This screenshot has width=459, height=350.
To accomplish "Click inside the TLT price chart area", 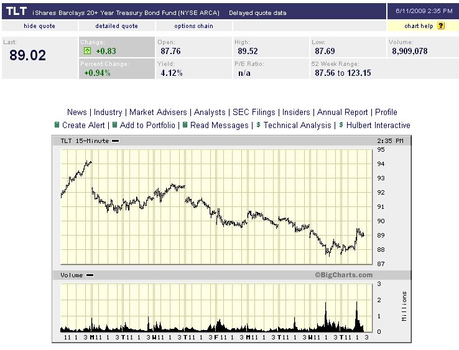I will (216, 206).
